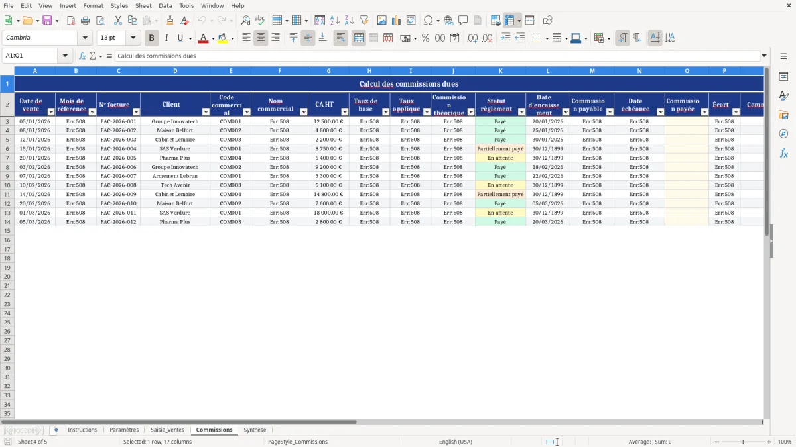Open the font name dropdown for Cambria
The width and height of the screenshot is (796, 447).
[x=84, y=38]
